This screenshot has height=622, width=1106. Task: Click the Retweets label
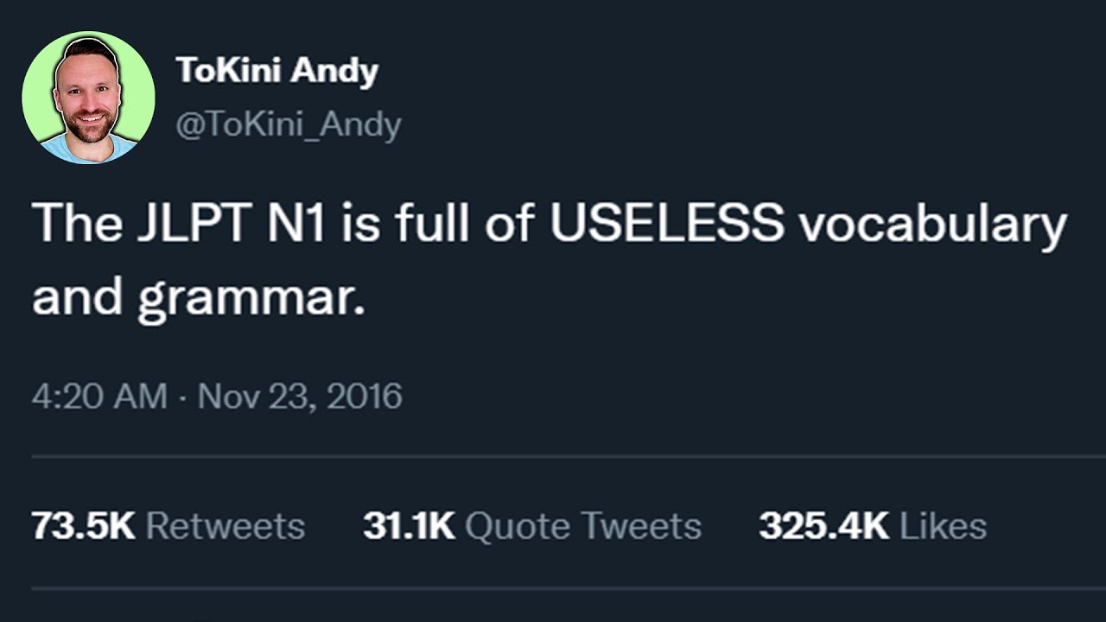coord(226,526)
